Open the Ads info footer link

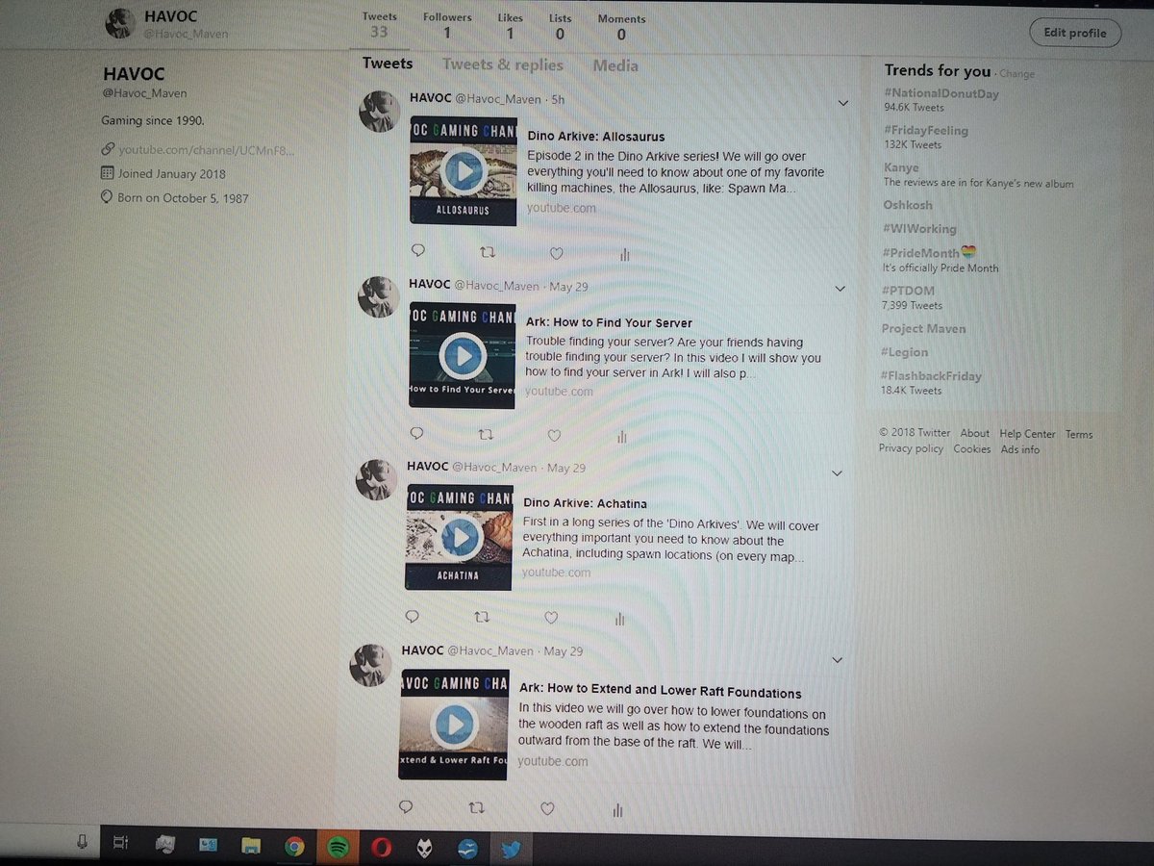pos(1020,449)
